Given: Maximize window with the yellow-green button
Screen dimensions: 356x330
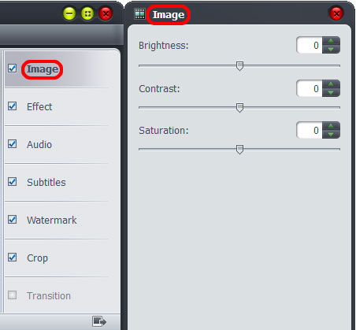Looking at the screenshot, I should point(87,13).
